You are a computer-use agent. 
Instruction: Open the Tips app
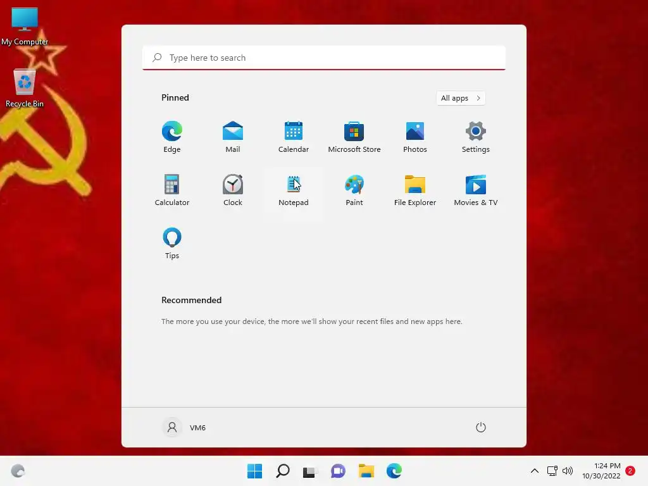coord(172,244)
